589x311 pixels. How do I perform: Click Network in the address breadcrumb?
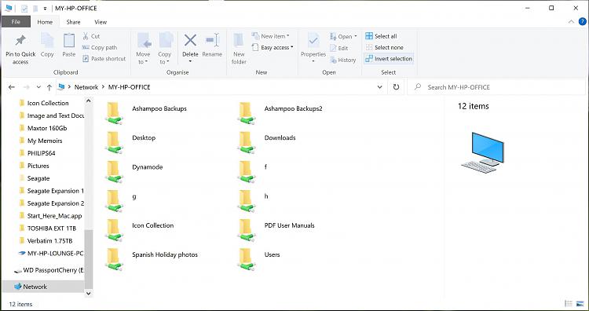pos(86,87)
